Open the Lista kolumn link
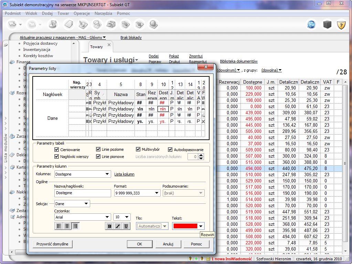The height and width of the screenshot is (264, 352). tap(124, 174)
